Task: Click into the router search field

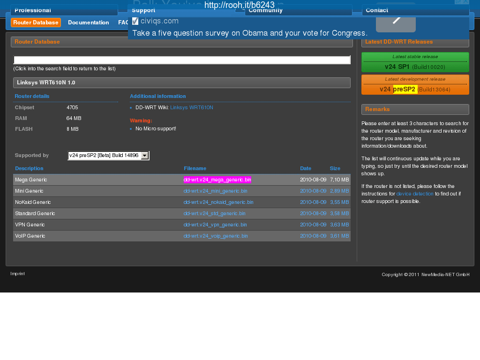Action: point(182,60)
